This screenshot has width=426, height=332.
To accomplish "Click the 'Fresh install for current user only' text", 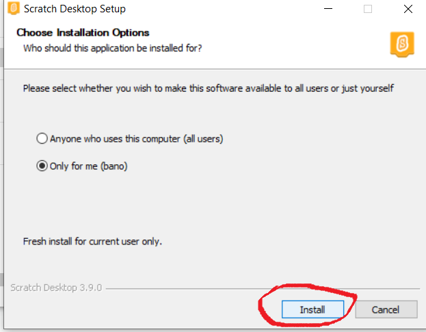I will [x=92, y=241].
